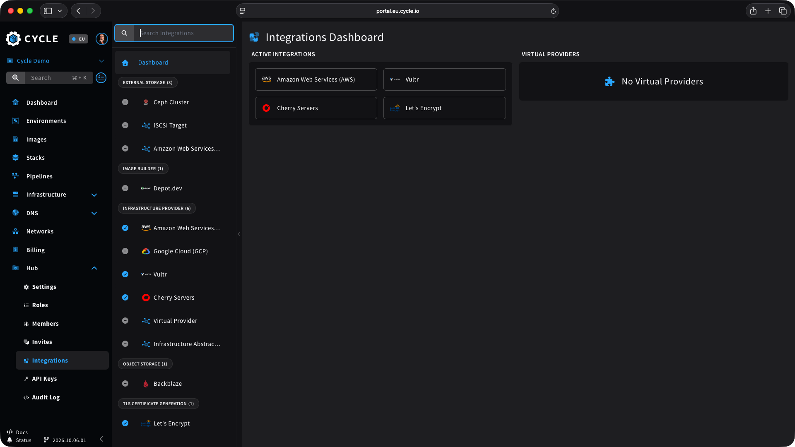795x447 pixels.
Task: Open the task list icon beside search
Action: coord(101,78)
